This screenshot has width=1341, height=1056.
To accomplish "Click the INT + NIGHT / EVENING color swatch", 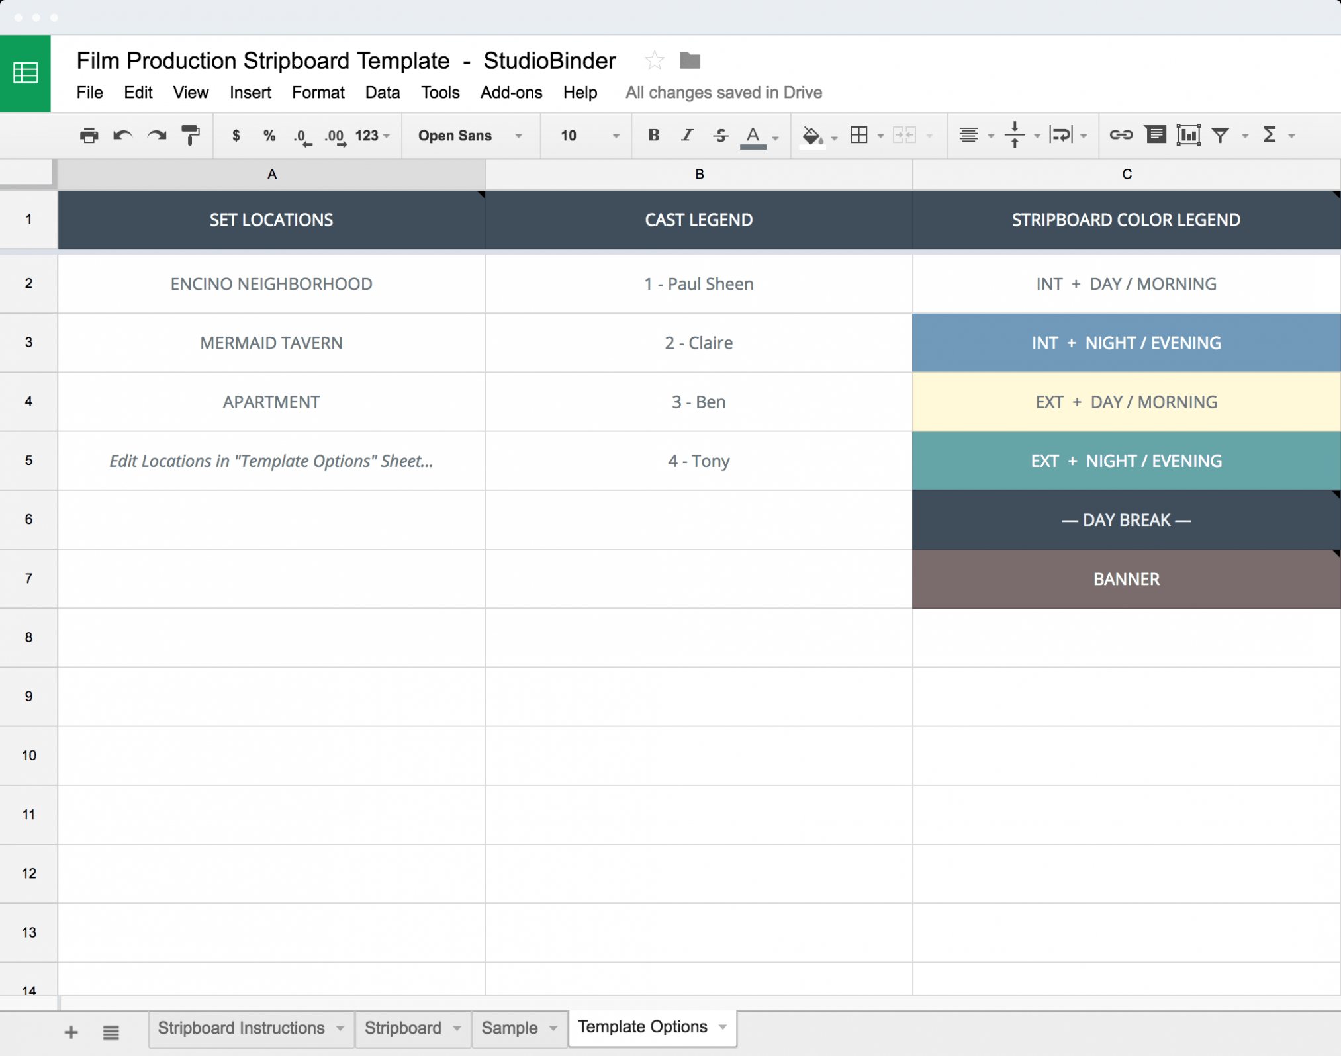I will click(1125, 343).
